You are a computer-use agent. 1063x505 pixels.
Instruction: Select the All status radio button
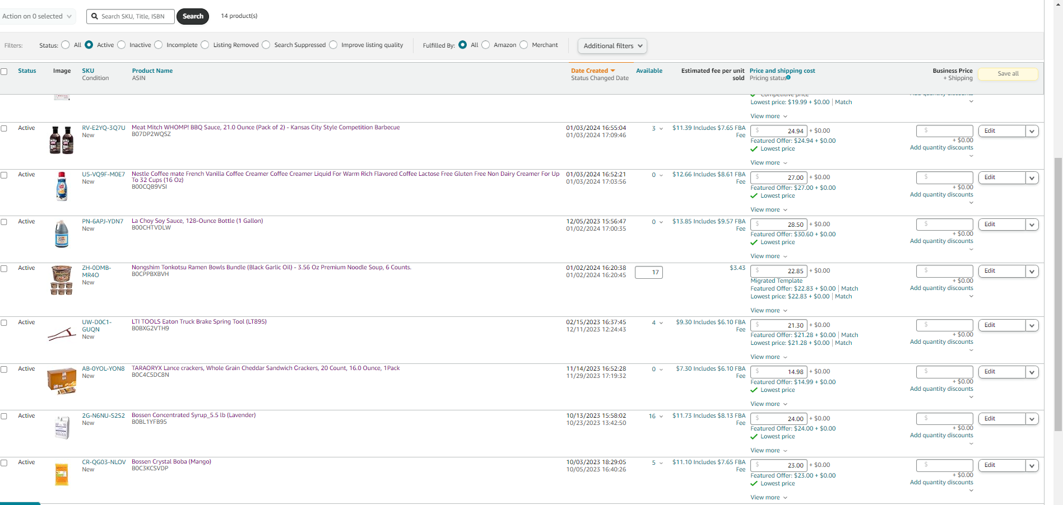click(66, 45)
